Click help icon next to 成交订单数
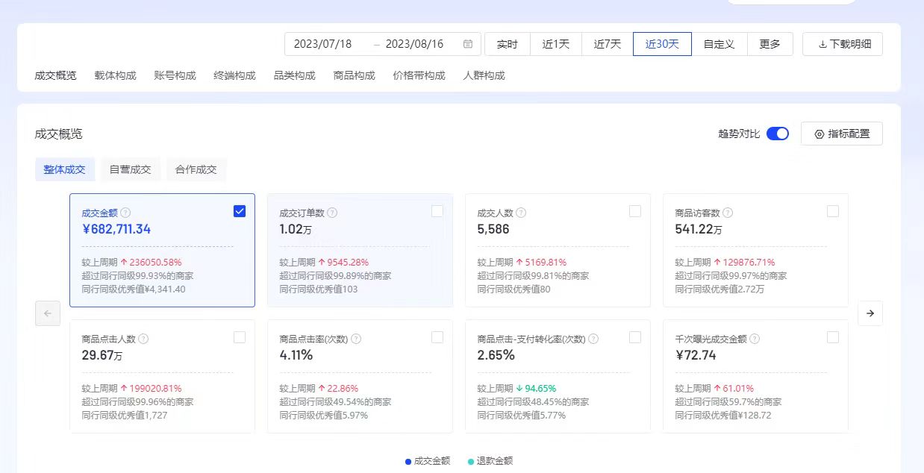The width and height of the screenshot is (924, 473). pos(332,213)
